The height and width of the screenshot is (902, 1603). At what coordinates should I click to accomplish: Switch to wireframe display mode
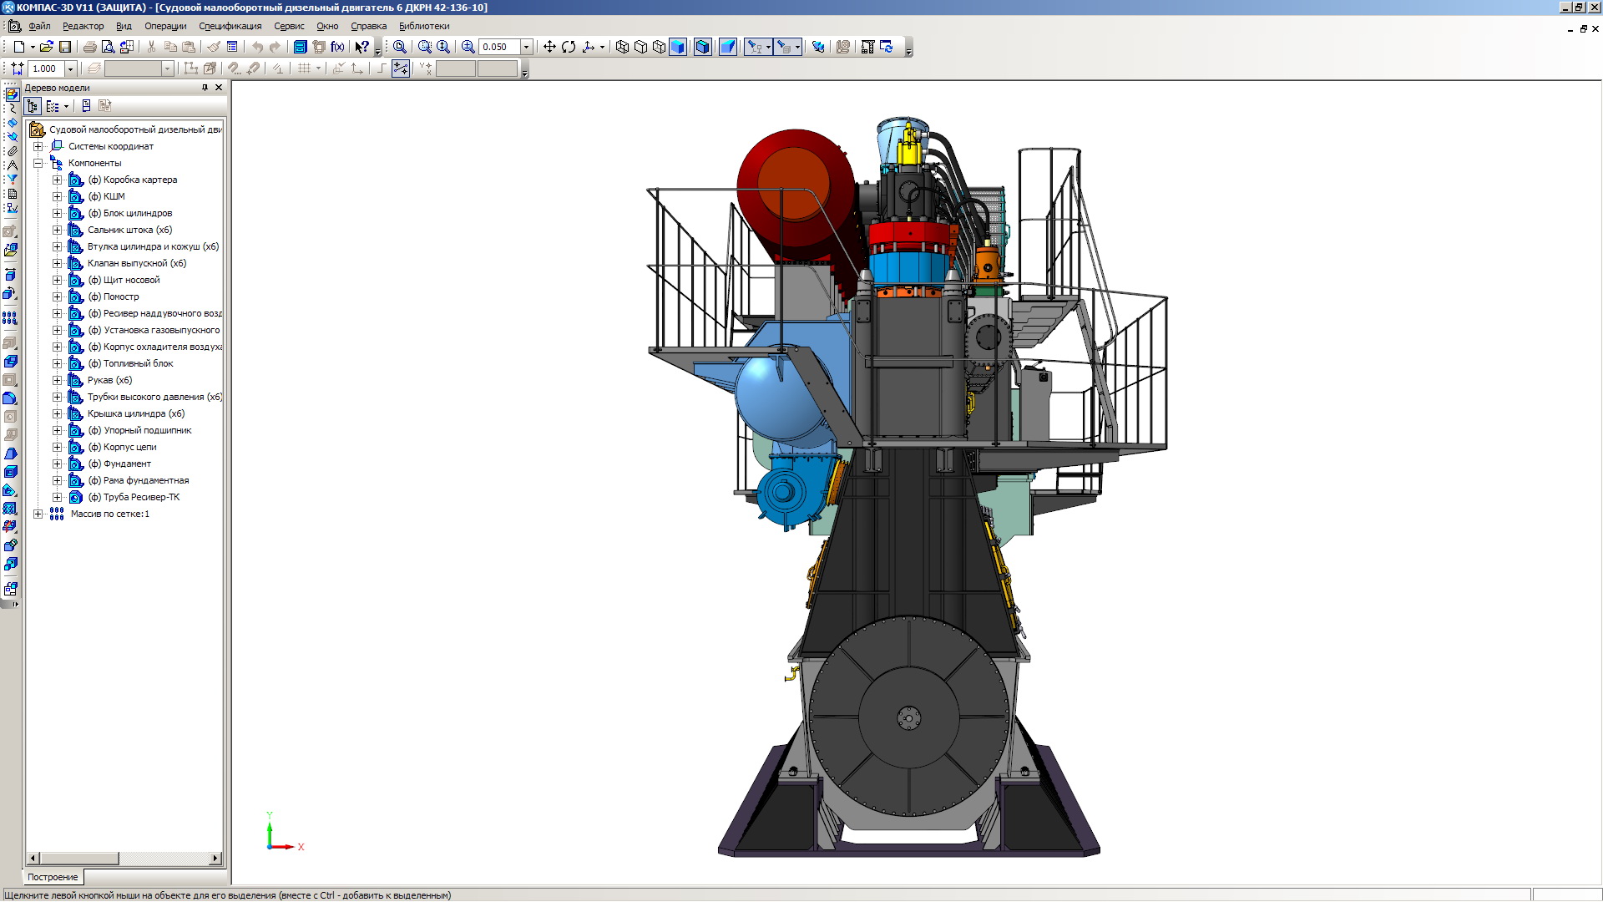(622, 47)
